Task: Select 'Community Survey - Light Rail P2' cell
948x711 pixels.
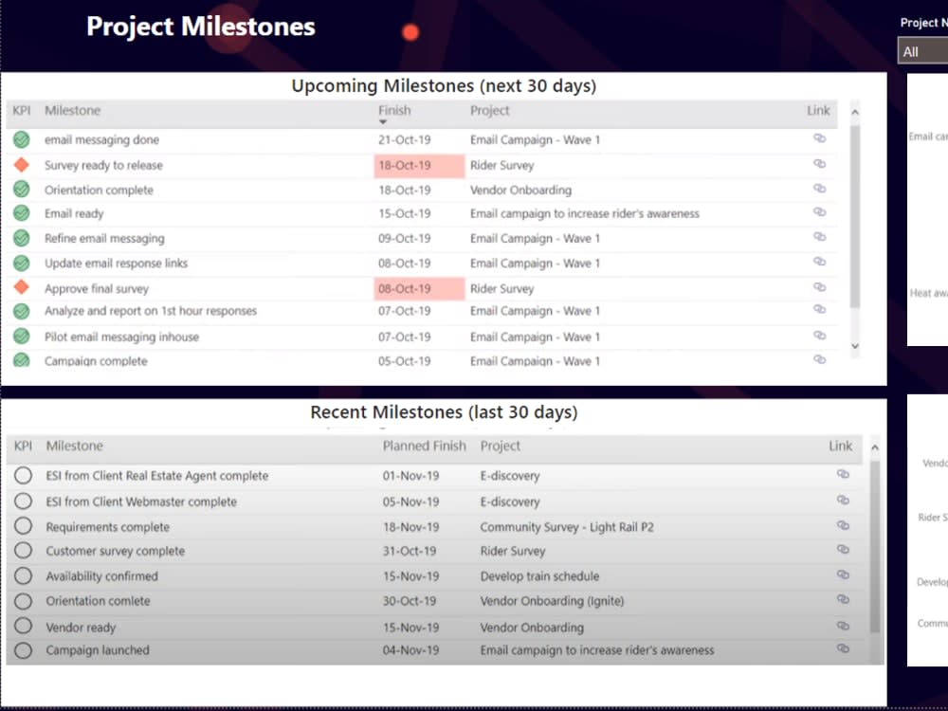Action: pos(567,527)
